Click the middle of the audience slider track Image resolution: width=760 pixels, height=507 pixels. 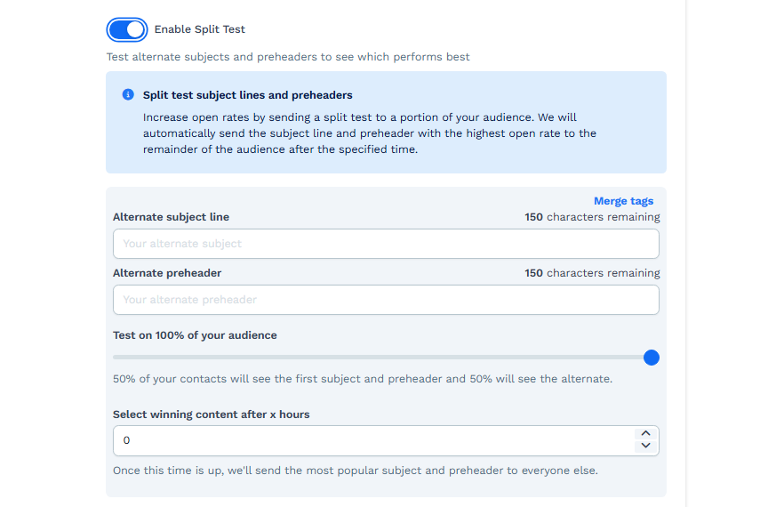382,358
